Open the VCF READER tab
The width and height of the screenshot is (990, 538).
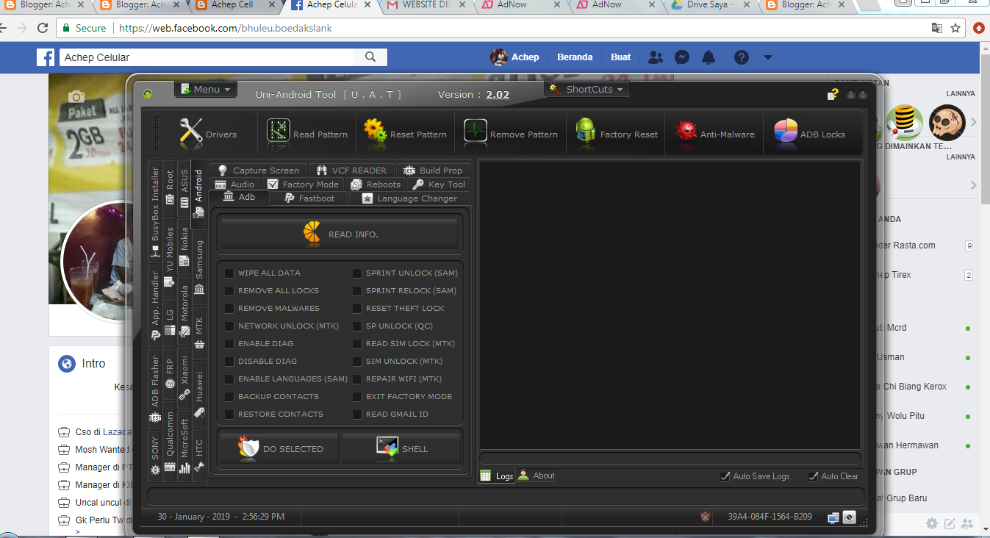(351, 171)
